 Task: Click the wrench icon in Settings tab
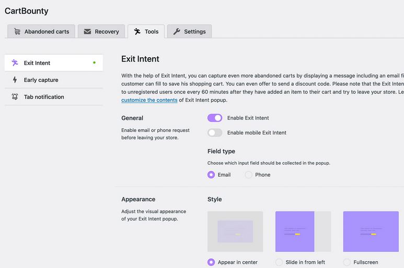[x=177, y=31]
